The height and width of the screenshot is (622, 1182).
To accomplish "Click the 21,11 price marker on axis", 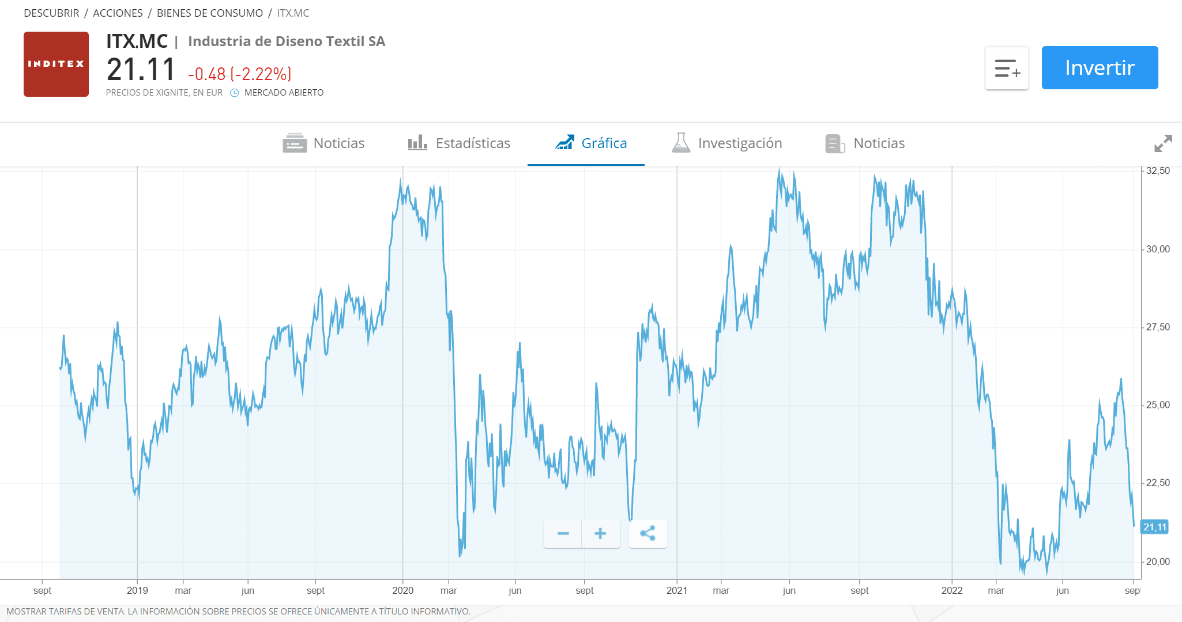I will click(1153, 527).
